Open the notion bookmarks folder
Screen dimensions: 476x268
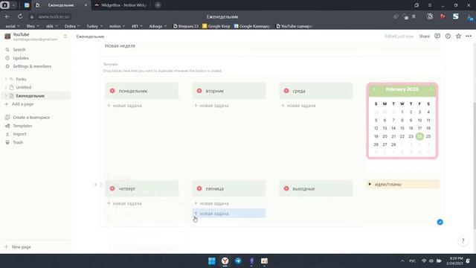pyautogui.click(x=117, y=26)
